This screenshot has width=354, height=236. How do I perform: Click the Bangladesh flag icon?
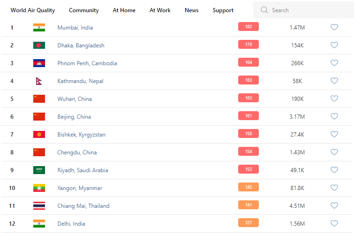[39, 46]
